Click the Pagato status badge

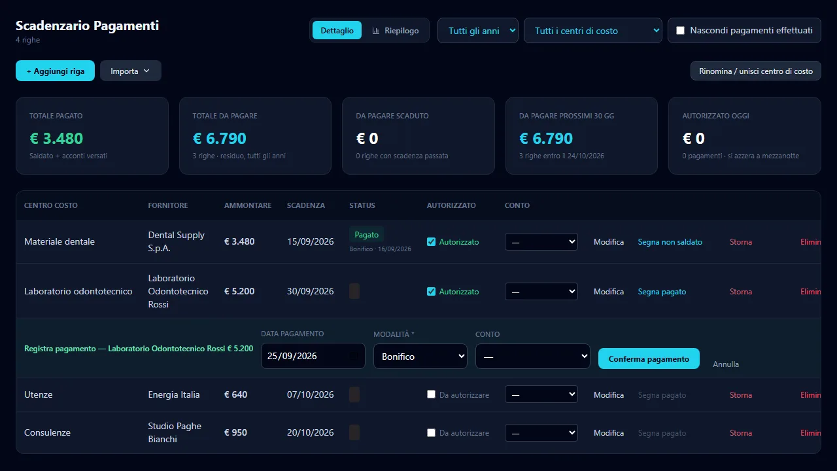click(x=367, y=234)
